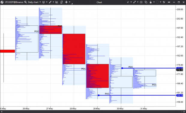This screenshot has width=186, height=113.
Task: Click the start handle of the upper blue POC line
Action: click(122, 68)
